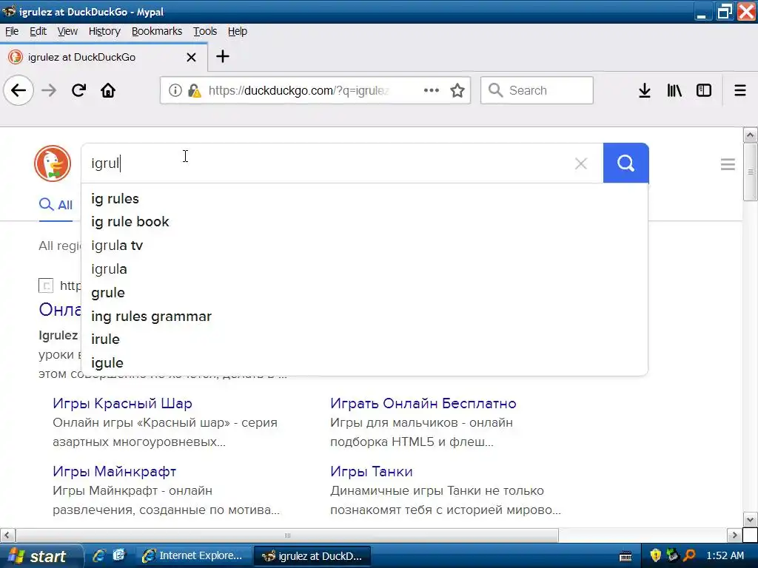Close the igrulez at DuckDuckGo tab
Screen dimensions: 758x568
pyautogui.click(x=192, y=58)
